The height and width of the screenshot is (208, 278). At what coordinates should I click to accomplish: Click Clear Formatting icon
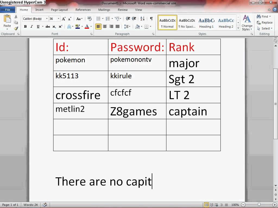coord(90,19)
